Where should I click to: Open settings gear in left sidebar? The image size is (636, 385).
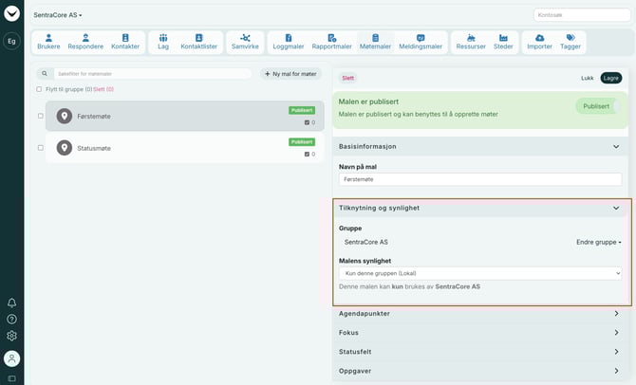12,336
